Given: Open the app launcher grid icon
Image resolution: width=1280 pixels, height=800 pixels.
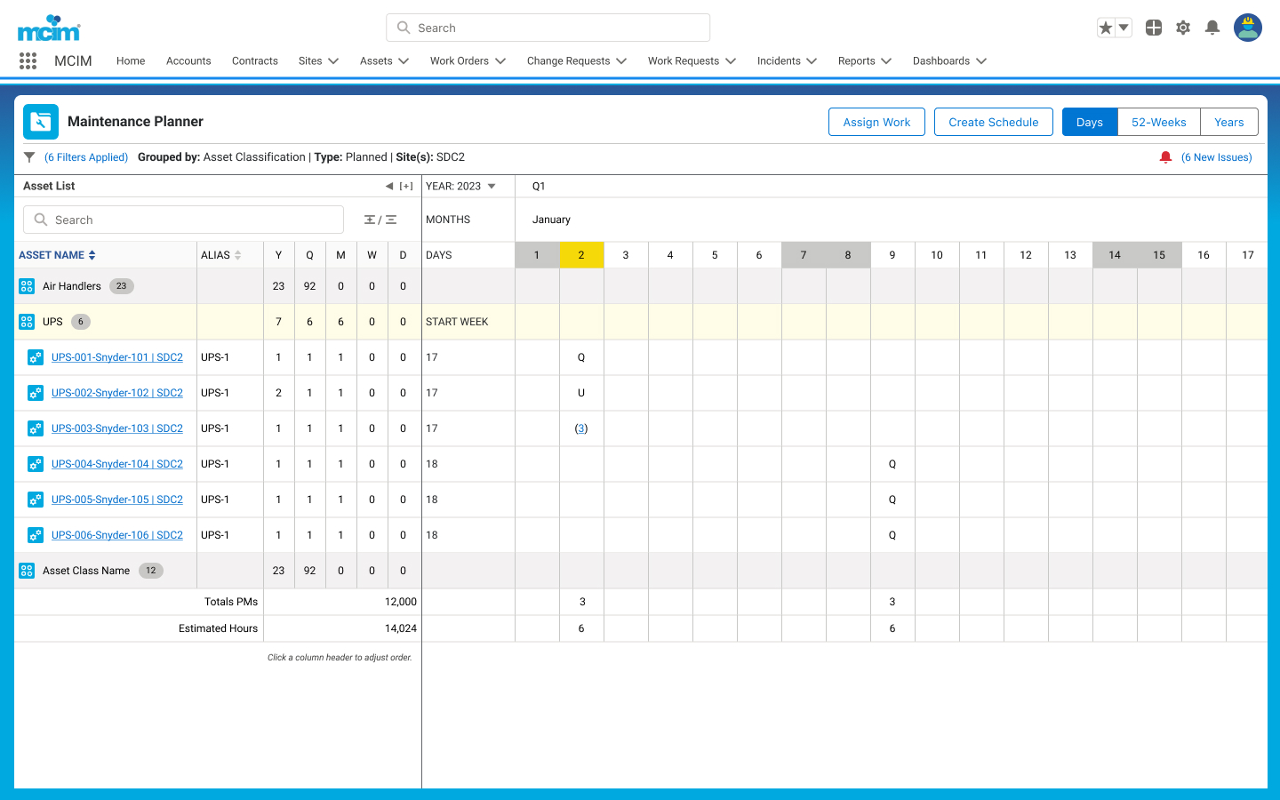Looking at the screenshot, I should pyautogui.click(x=28, y=60).
